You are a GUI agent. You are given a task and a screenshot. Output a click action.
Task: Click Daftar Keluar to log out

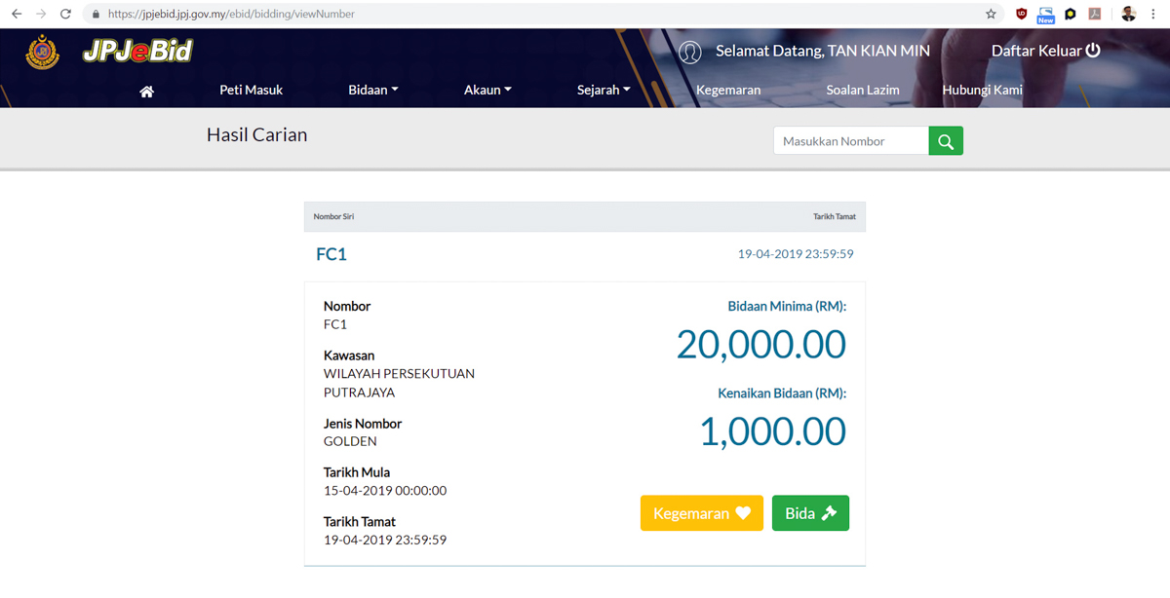pyautogui.click(x=1045, y=51)
